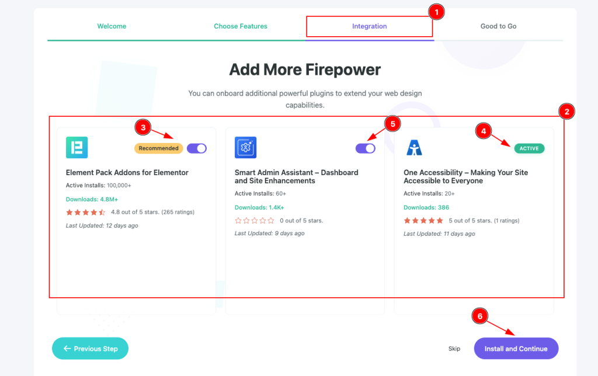Click the One Accessibility plugin icon
The height and width of the screenshot is (376, 598).
pyautogui.click(x=414, y=148)
